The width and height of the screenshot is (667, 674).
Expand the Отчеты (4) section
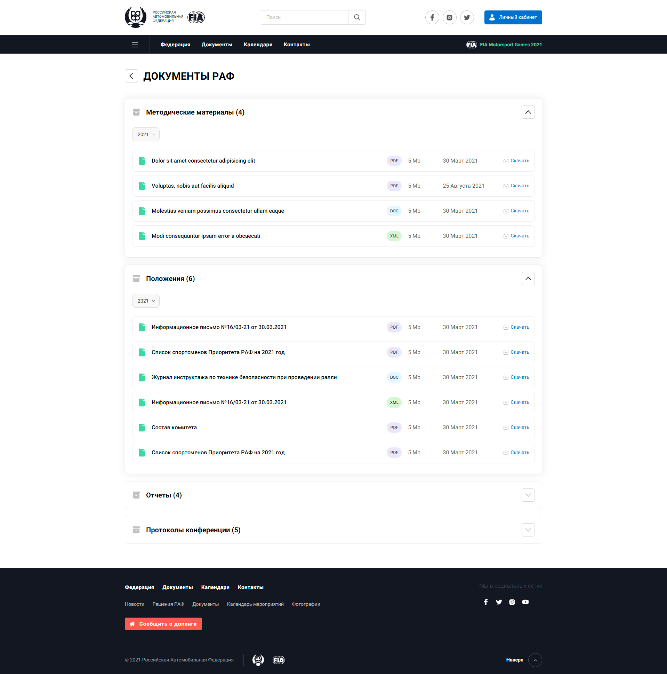pos(528,495)
